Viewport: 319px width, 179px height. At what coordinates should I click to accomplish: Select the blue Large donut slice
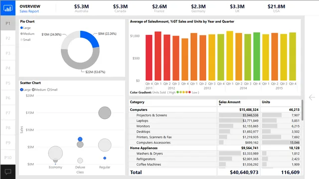tap(91, 38)
